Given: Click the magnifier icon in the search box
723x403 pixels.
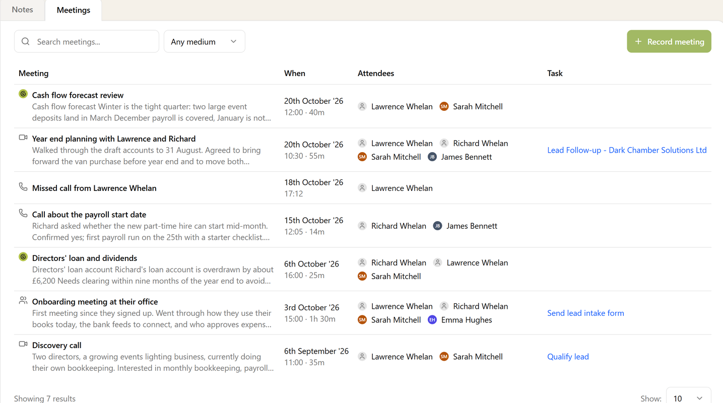Looking at the screenshot, I should [26, 41].
